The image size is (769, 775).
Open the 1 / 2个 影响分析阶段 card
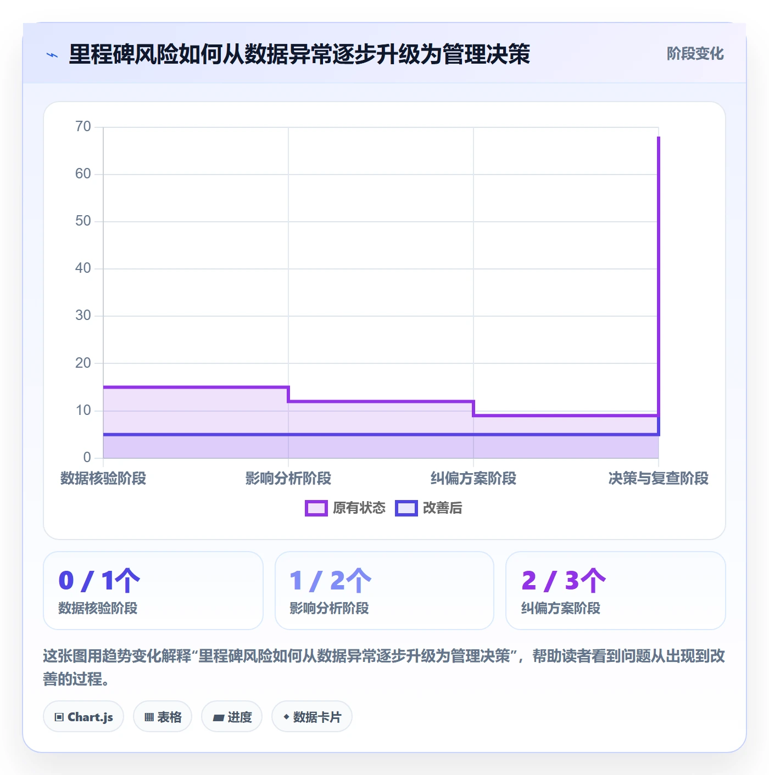384,591
